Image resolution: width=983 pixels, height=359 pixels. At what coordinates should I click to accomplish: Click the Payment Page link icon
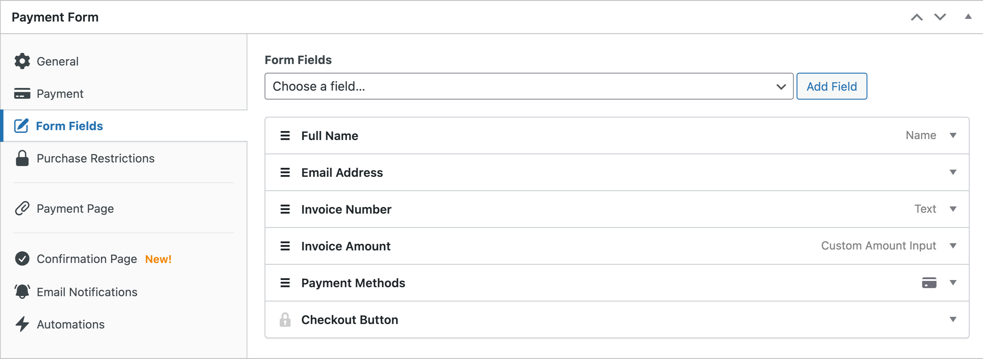click(22, 209)
